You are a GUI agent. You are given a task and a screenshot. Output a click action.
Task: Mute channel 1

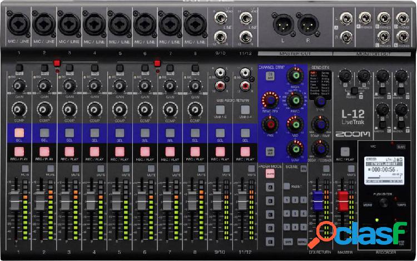(x=25, y=169)
